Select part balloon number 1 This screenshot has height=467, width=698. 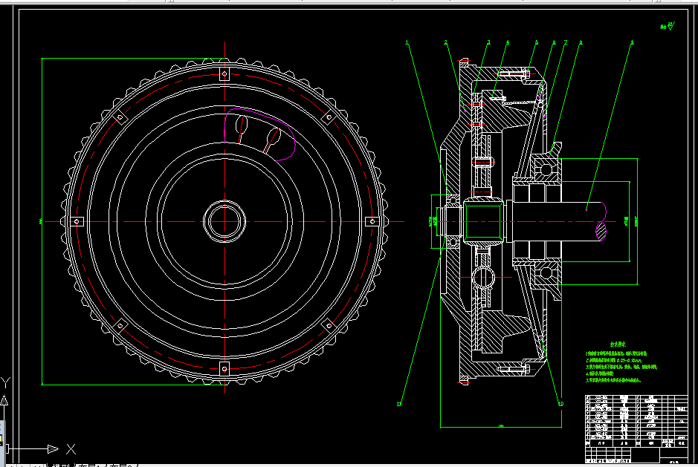[x=407, y=43]
